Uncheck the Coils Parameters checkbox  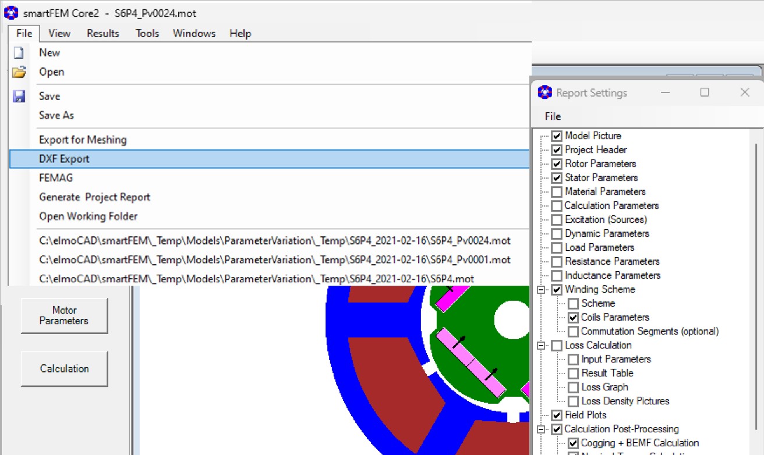573,317
